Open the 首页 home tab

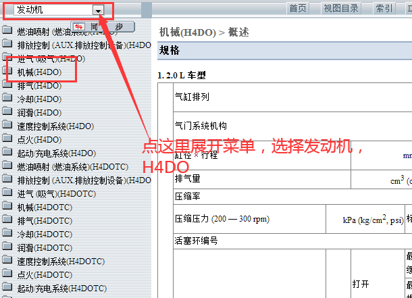point(298,8)
